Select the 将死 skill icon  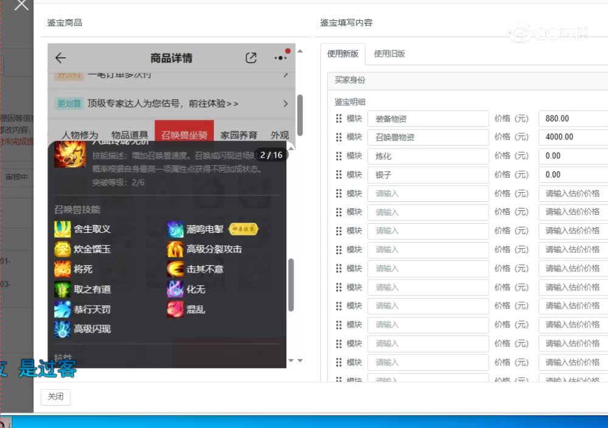(62, 269)
